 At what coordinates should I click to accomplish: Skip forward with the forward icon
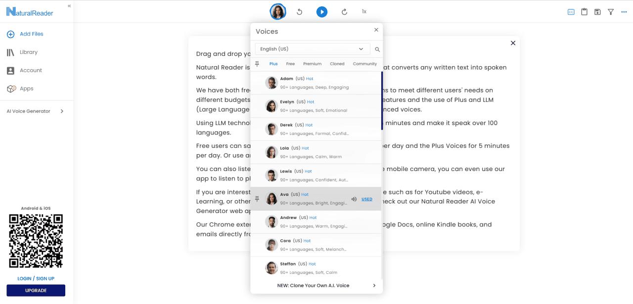(344, 11)
